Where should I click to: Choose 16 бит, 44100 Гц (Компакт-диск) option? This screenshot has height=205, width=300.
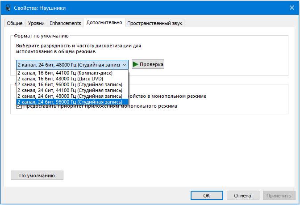tap(65, 73)
